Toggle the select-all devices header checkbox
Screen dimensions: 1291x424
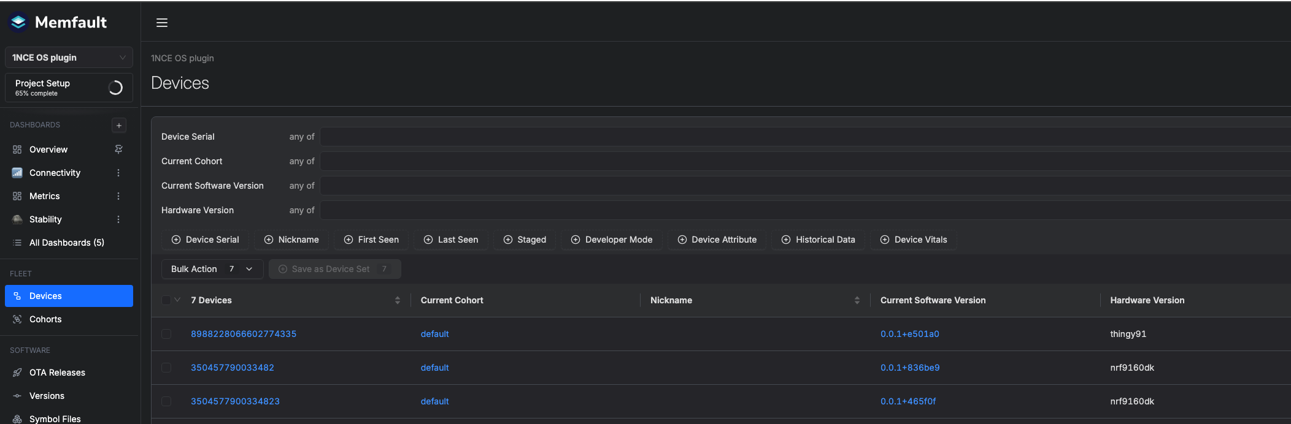click(x=166, y=300)
